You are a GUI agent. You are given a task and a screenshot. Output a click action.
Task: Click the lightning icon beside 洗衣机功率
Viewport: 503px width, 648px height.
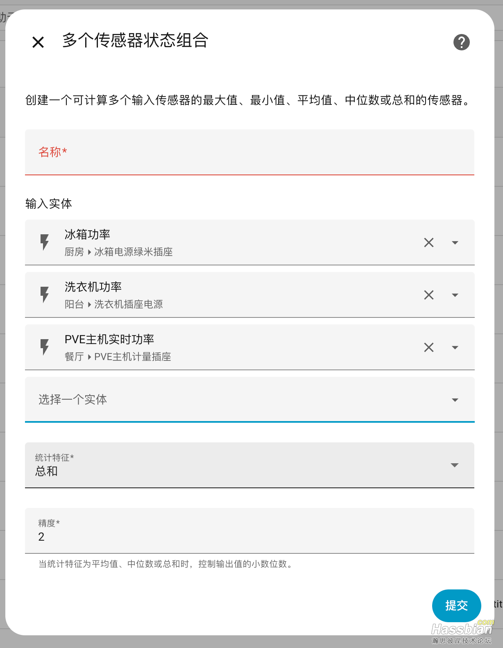pos(45,295)
